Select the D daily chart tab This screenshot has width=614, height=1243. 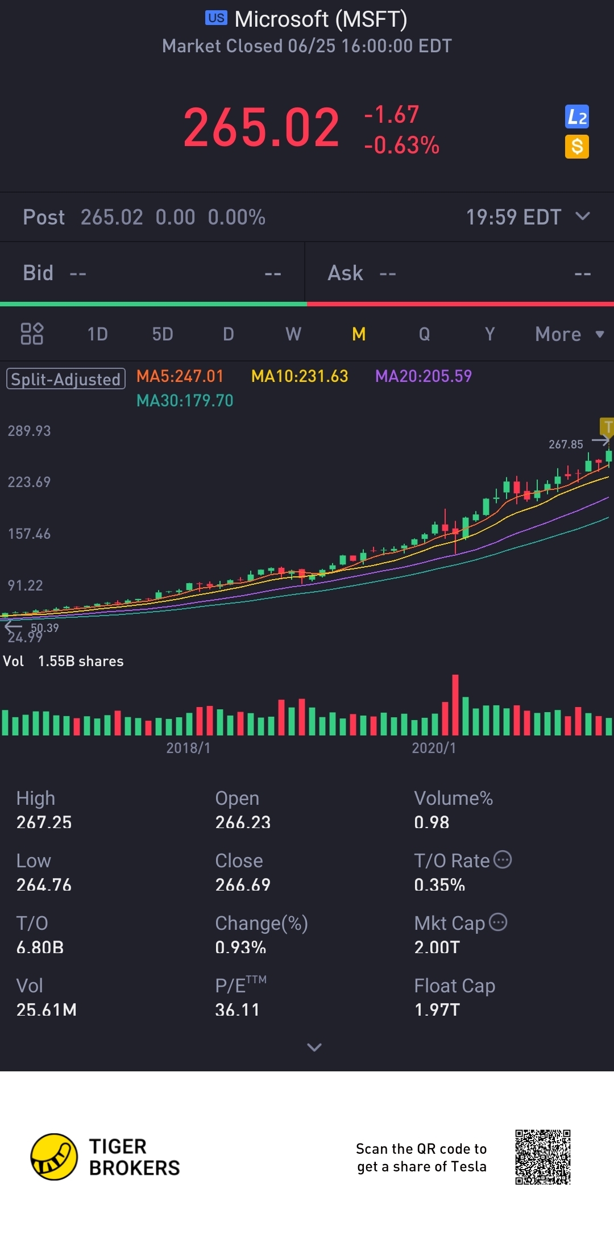(229, 334)
